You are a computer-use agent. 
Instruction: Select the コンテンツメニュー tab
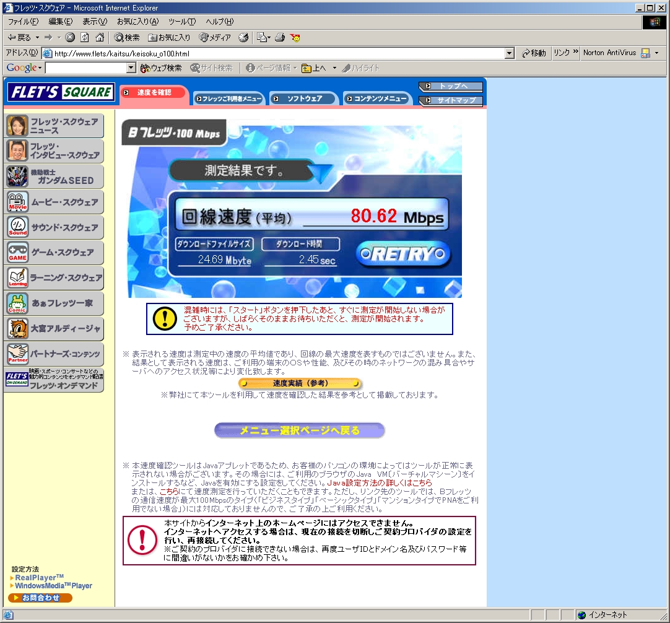point(377,98)
